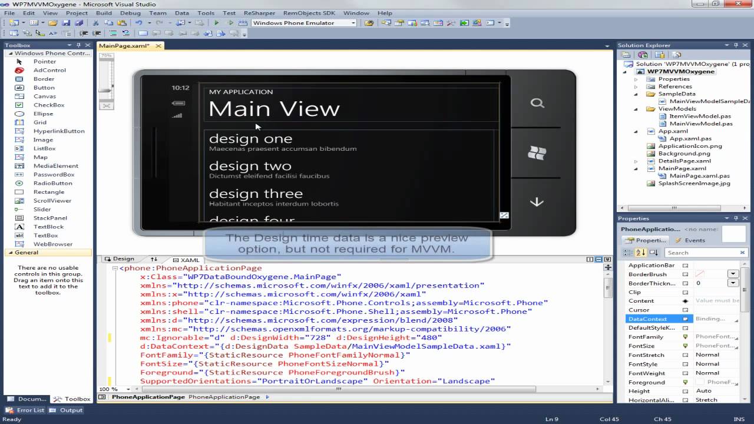
Task: Open the Events tab in Properties
Action: 690,240
